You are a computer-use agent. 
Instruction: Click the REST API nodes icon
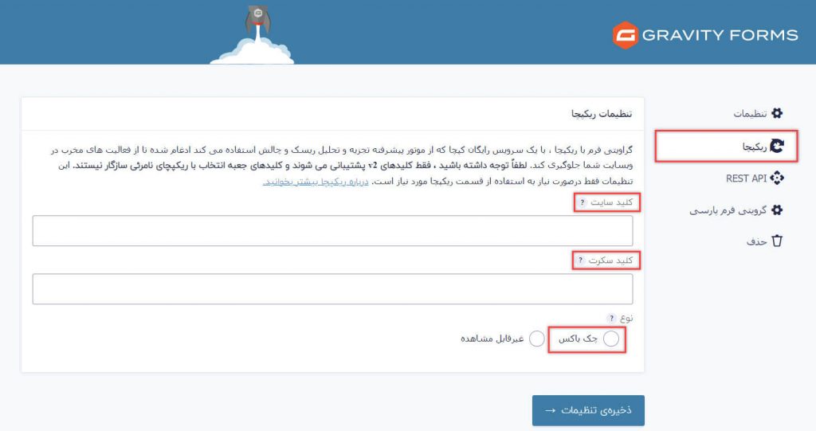[777, 178]
